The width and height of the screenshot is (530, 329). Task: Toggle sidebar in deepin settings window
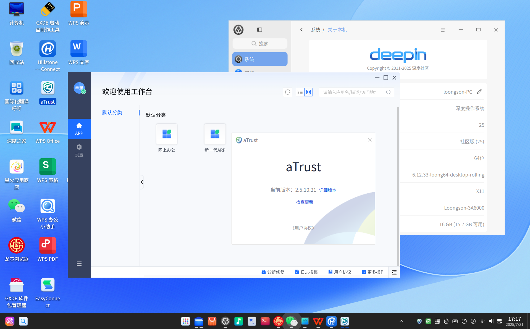click(x=259, y=30)
